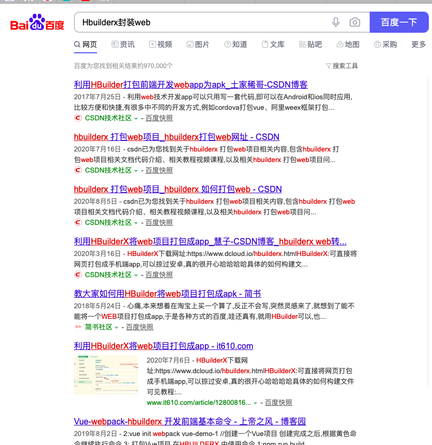Open the 地图 tab

coord(348,44)
